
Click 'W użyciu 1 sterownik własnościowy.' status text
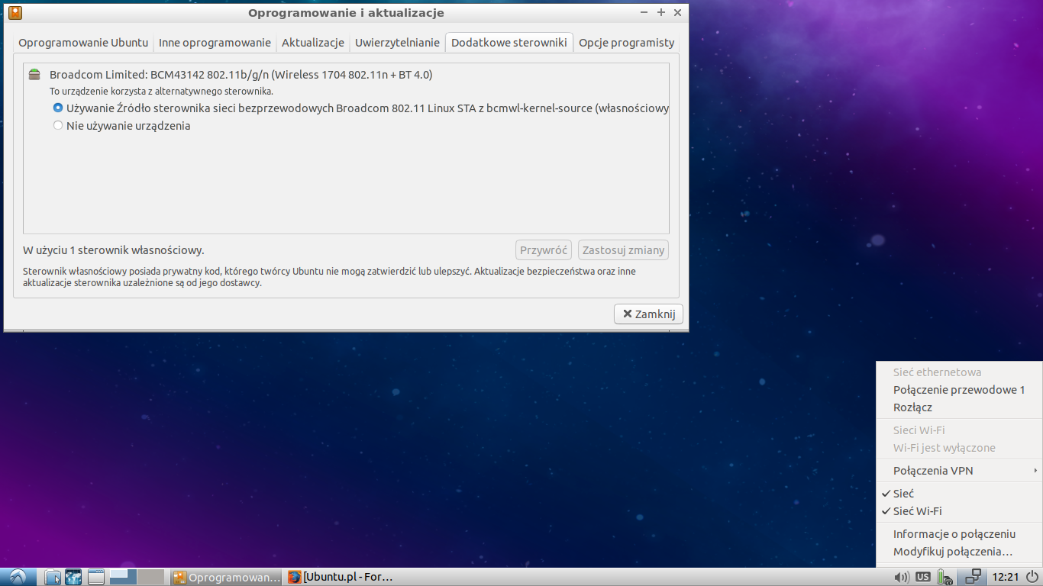coord(114,250)
